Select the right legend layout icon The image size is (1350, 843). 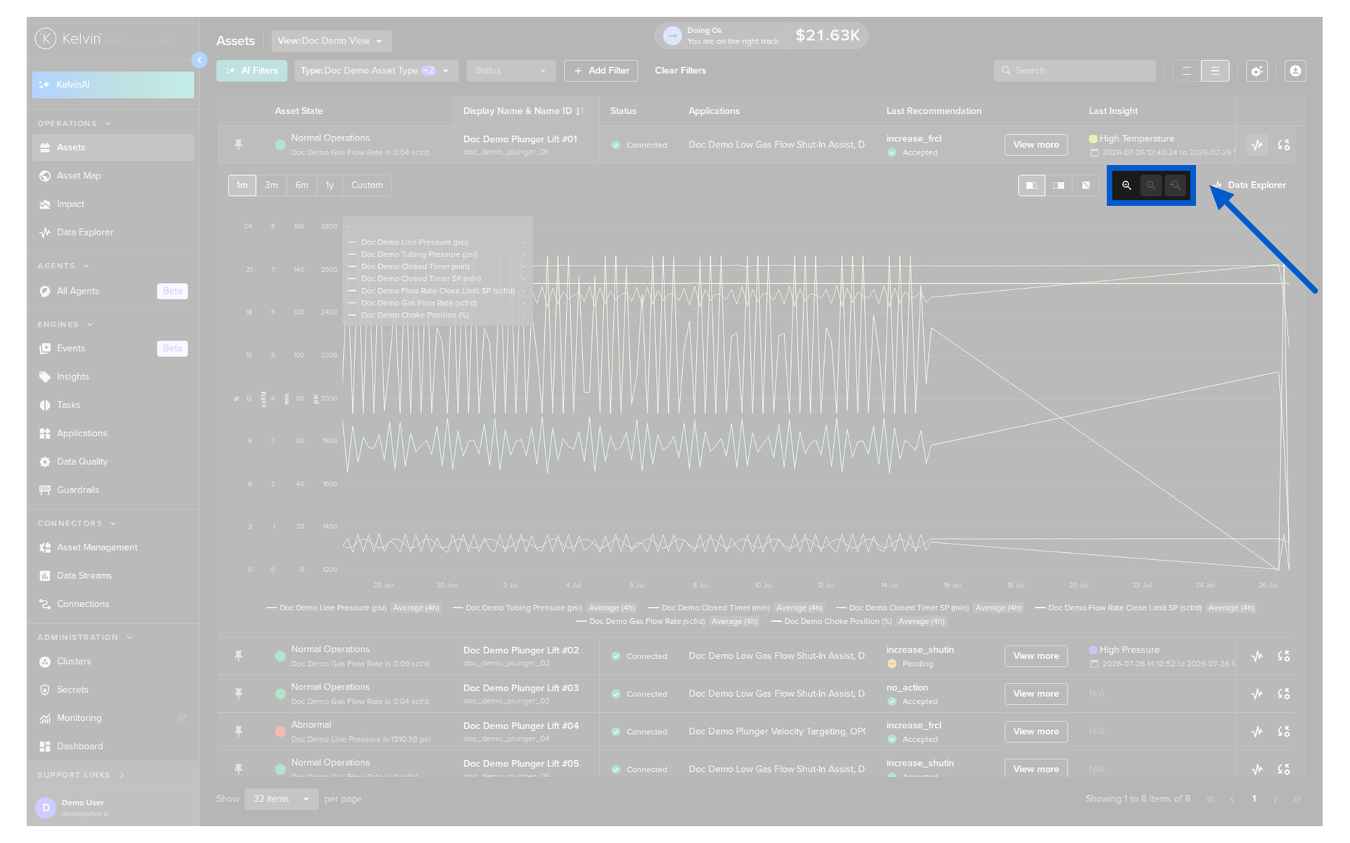pyautogui.click(x=1058, y=185)
